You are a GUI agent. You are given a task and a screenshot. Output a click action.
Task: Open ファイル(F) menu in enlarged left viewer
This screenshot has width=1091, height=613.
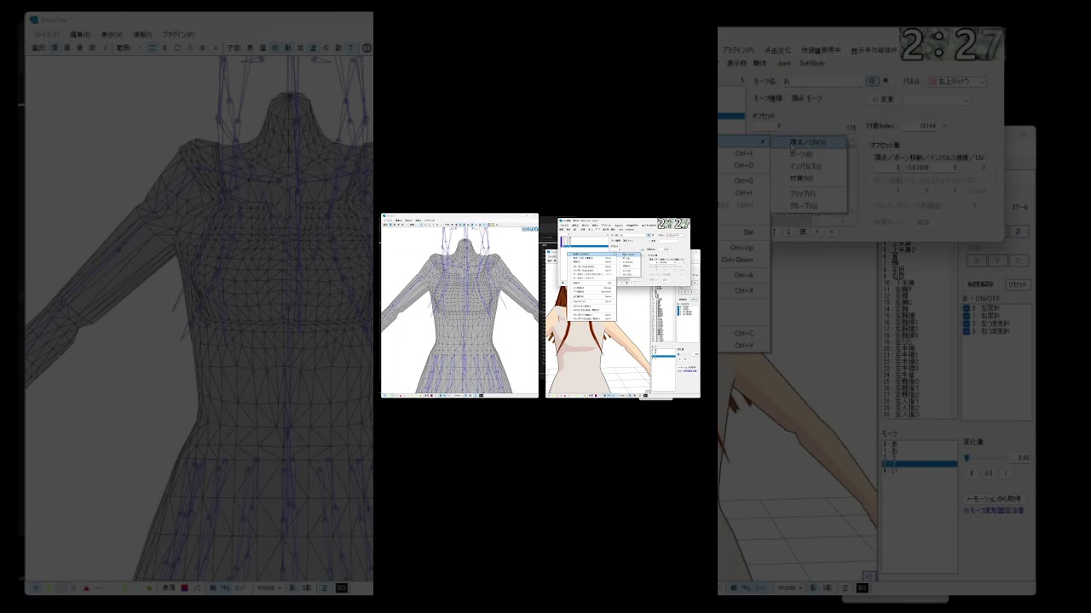pos(46,35)
